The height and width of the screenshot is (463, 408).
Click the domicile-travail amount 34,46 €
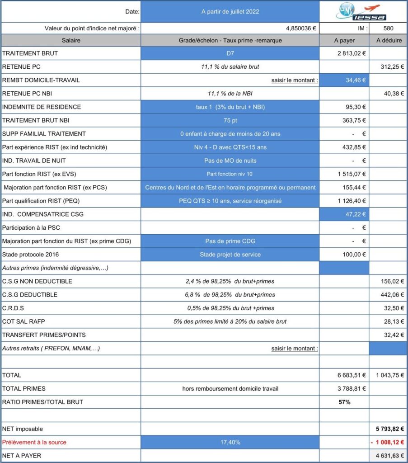[344, 80]
